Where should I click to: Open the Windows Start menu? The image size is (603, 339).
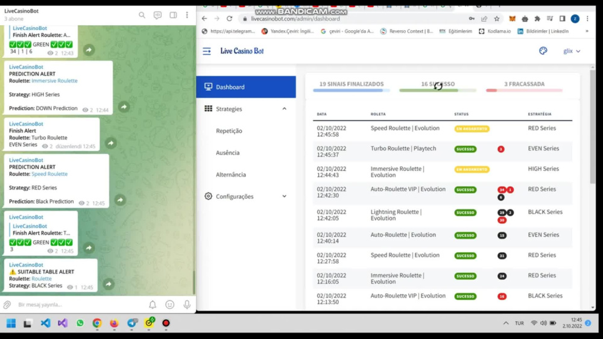pos(11,323)
